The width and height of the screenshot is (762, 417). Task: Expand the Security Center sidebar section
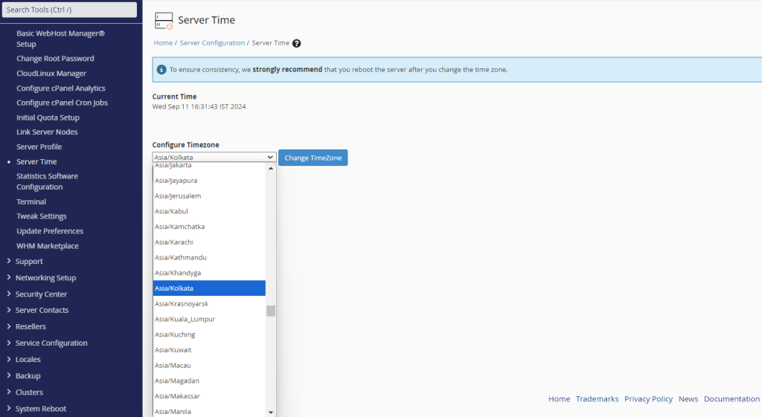point(41,294)
